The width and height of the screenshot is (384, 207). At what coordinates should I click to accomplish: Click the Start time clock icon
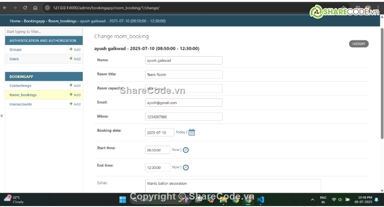pyautogui.click(x=185, y=150)
